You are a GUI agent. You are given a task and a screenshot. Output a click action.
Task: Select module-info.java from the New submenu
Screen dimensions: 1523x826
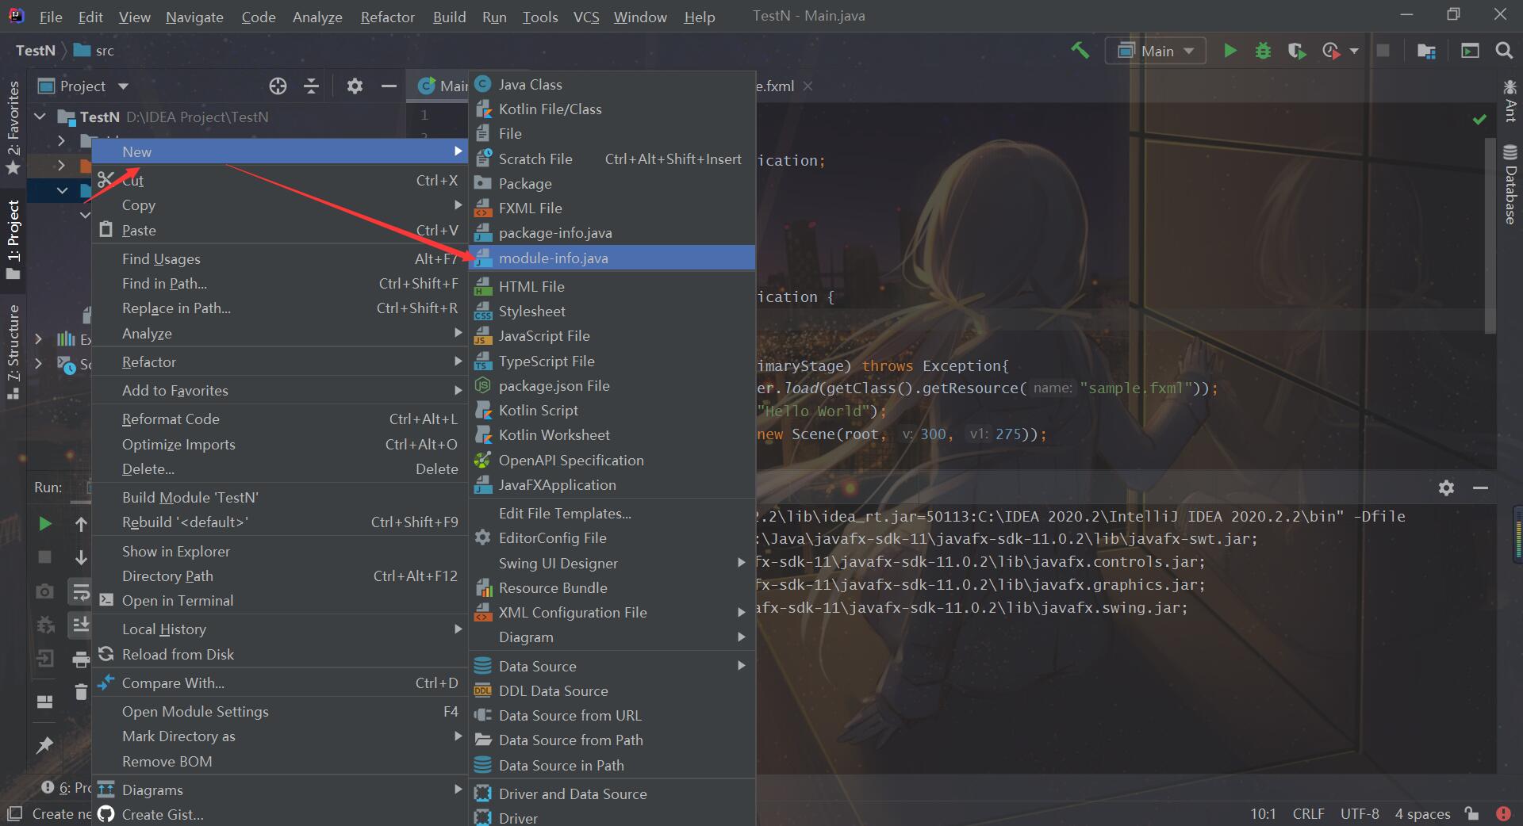(x=612, y=258)
